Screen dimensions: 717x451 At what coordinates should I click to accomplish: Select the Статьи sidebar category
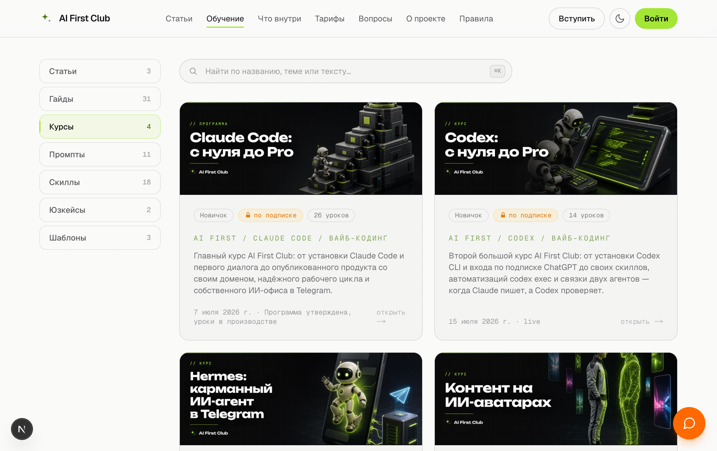coord(100,71)
